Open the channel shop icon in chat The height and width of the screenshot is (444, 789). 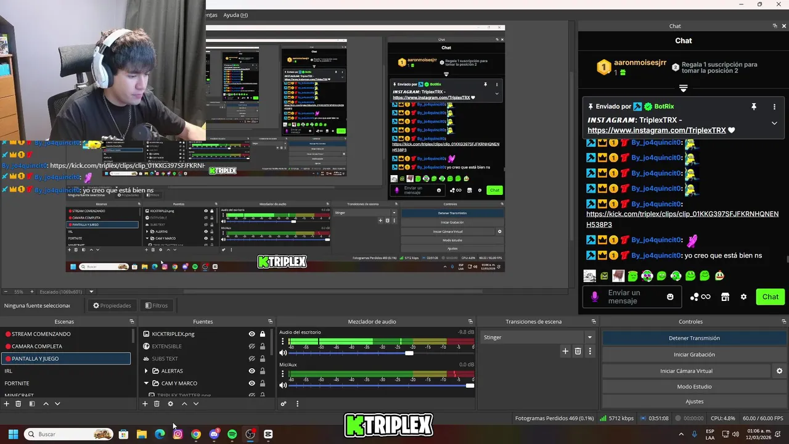coord(725,297)
